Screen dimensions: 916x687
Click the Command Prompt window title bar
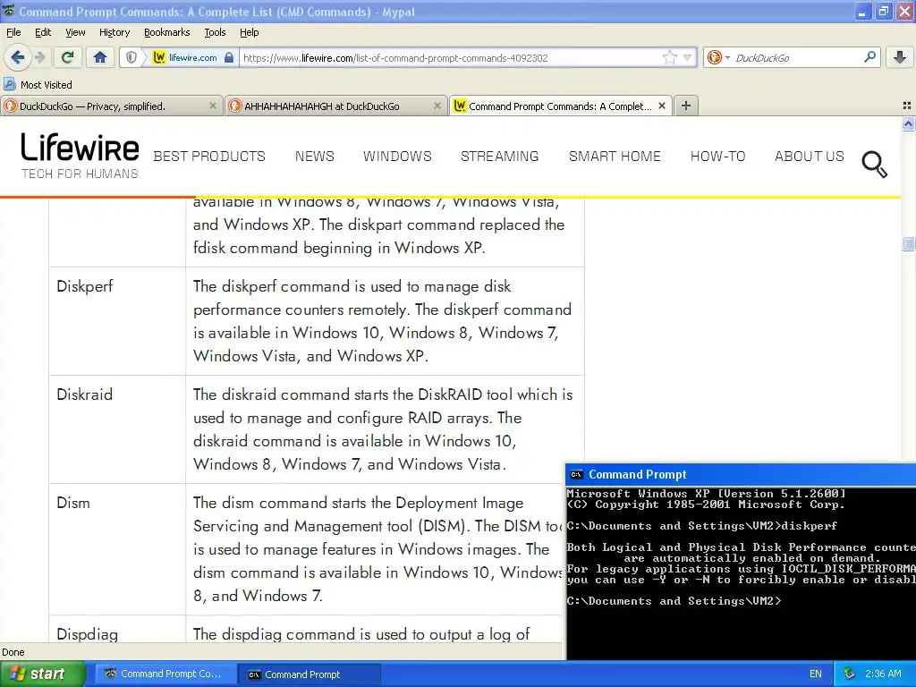(741, 474)
